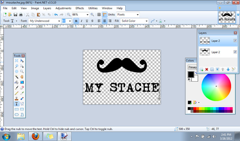This screenshot has width=240, height=141.
Task: Open the Solid Color fill dropdown
Action: pos(146,21)
